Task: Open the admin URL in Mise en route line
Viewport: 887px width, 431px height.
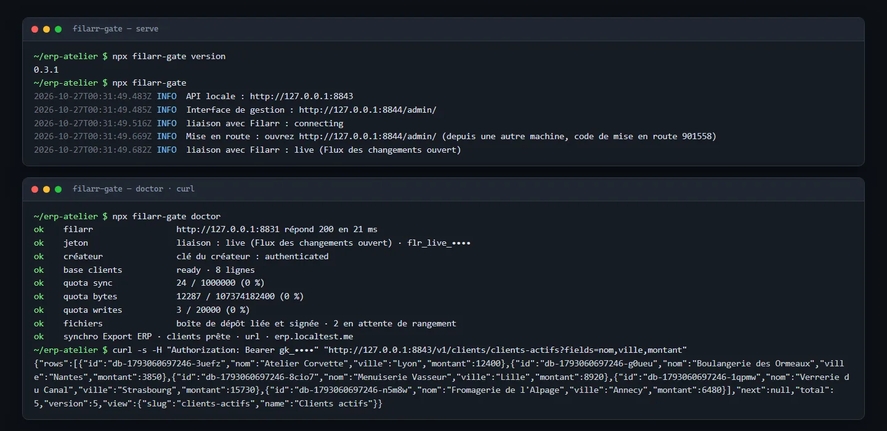Action: pyautogui.click(x=368, y=136)
